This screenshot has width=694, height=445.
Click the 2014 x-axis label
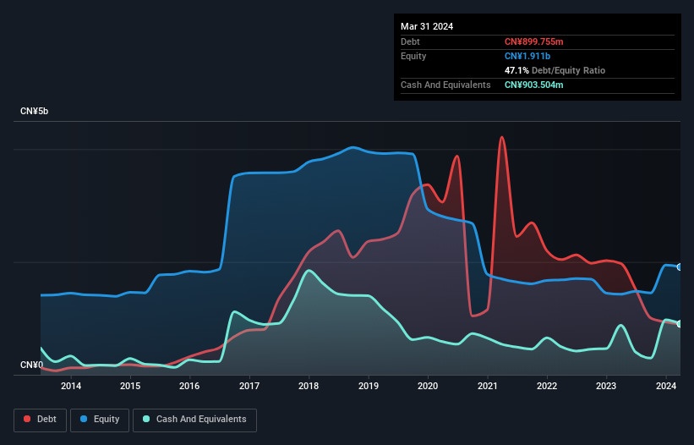click(71, 386)
